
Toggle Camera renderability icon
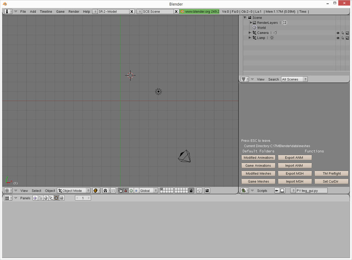click(347, 33)
